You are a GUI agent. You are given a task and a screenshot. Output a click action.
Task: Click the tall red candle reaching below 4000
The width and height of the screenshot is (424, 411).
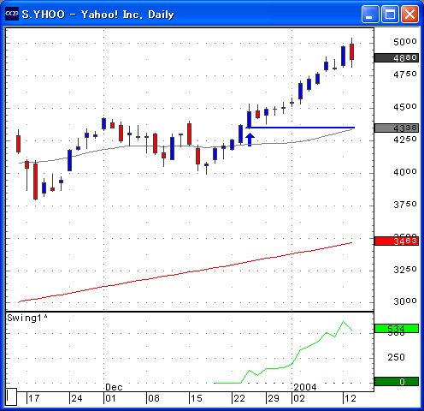tap(35, 181)
